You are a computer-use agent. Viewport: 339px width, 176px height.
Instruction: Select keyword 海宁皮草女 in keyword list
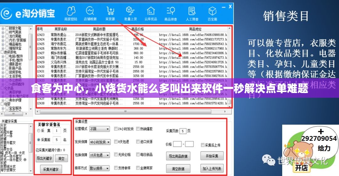tap(8, 170)
